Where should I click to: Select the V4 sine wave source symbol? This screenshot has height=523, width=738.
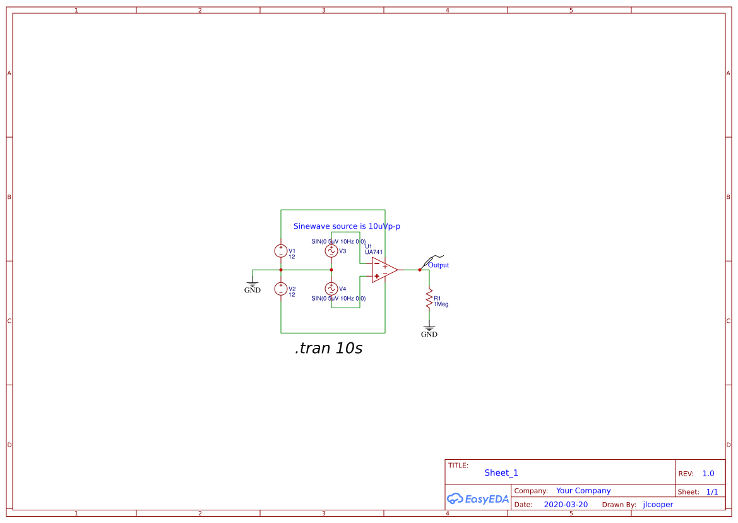click(331, 290)
